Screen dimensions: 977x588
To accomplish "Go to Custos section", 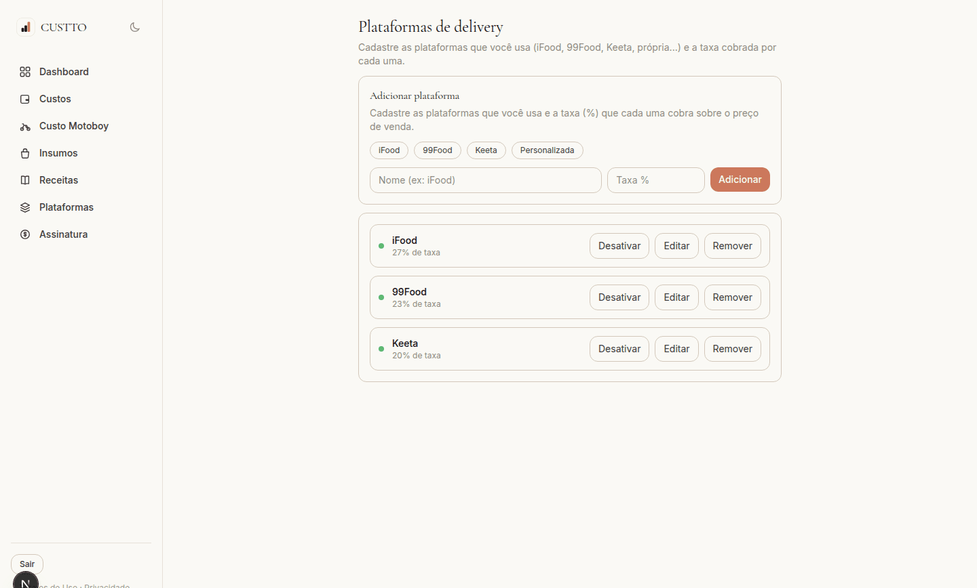I will coord(81,99).
